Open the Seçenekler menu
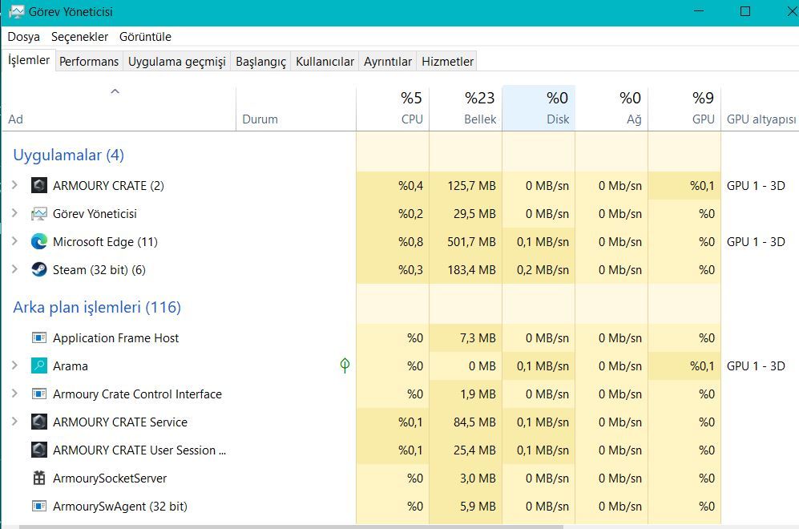 click(x=79, y=37)
